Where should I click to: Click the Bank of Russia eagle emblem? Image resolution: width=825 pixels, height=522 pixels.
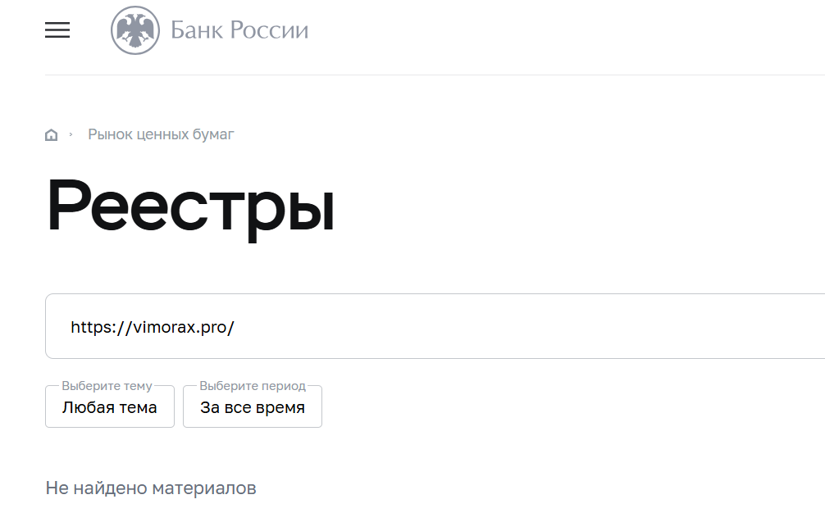[x=135, y=30]
